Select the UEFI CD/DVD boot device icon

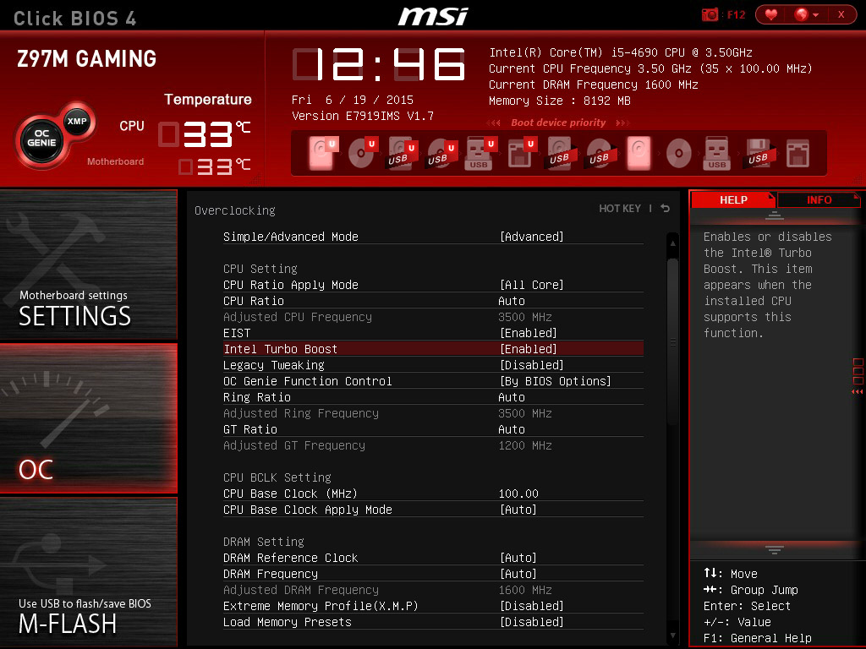pyautogui.click(x=362, y=153)
